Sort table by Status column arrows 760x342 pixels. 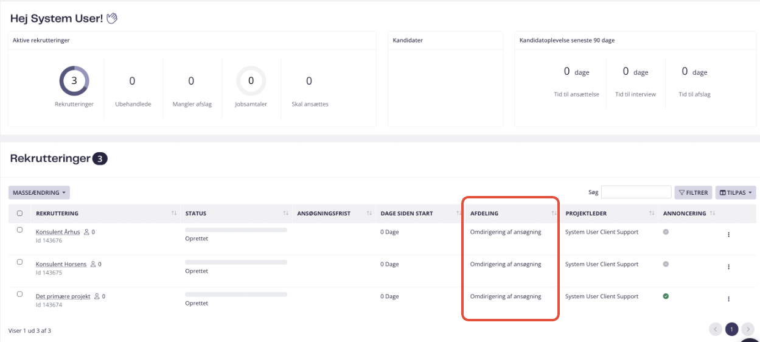(285, 214)
